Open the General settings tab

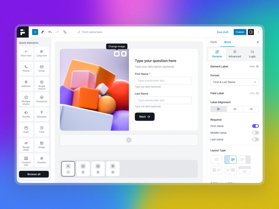tap(217, 54)
